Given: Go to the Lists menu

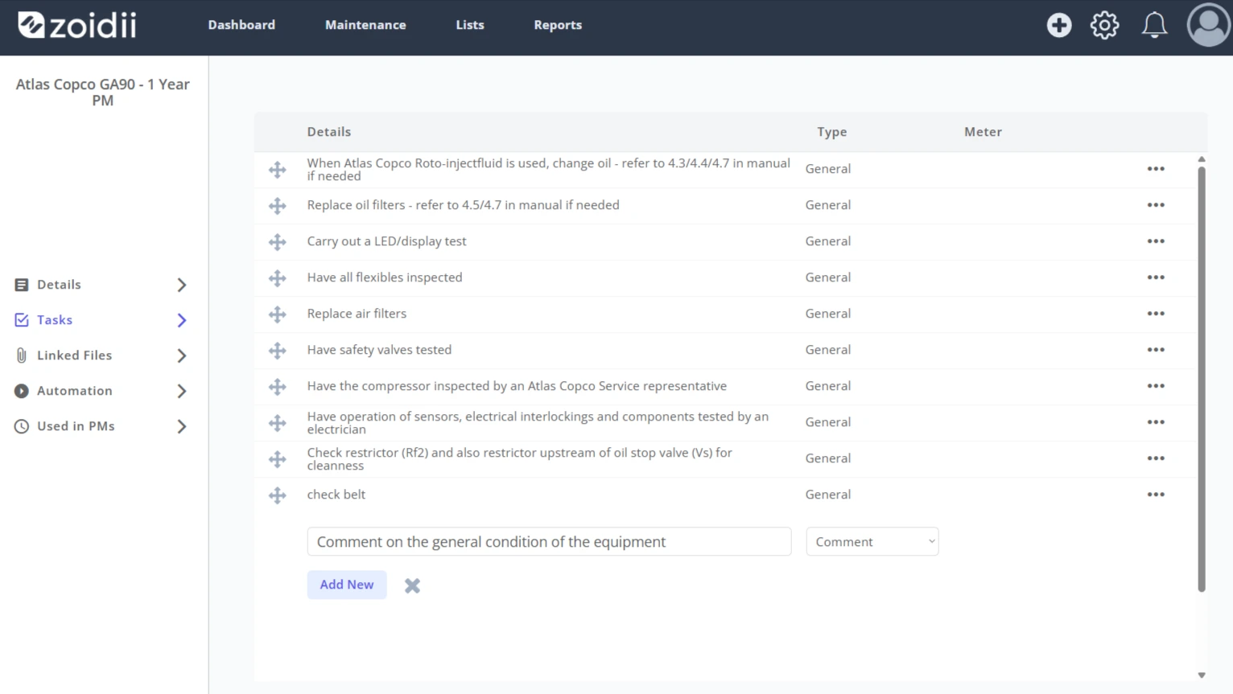Looking at the screenshot, I should 470,25.
